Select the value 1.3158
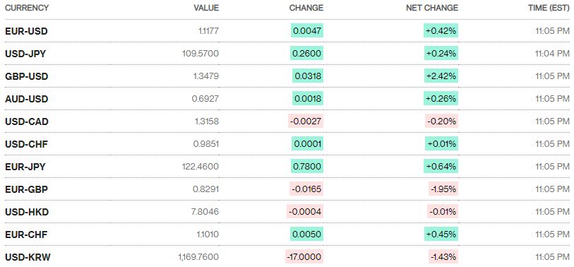 pyautogui.click(x=206, y=121)
